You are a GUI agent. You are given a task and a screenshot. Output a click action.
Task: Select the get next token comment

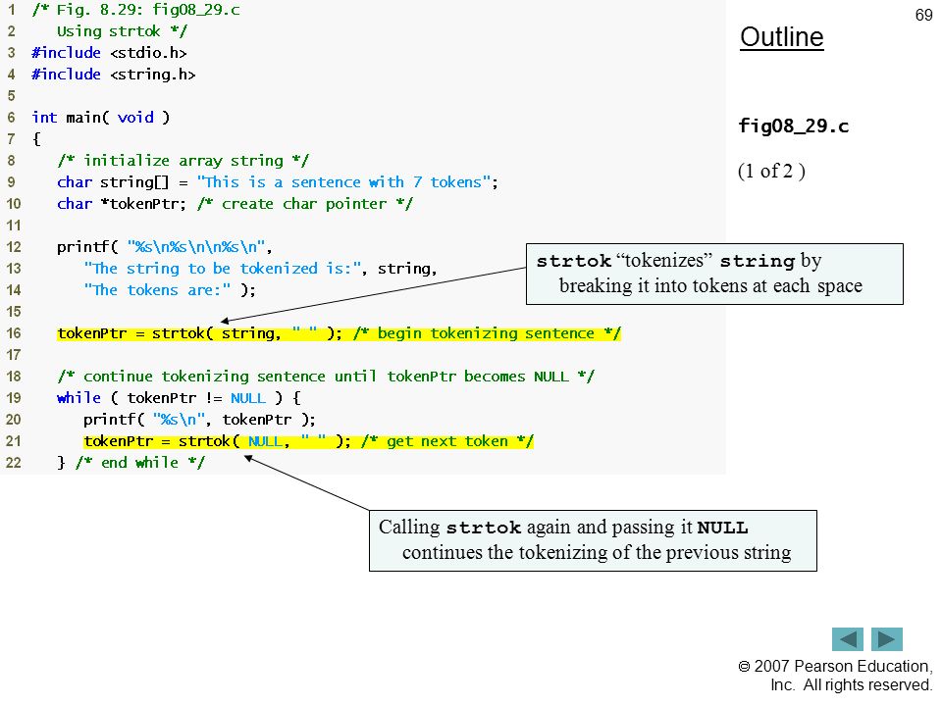pos(447,441)
